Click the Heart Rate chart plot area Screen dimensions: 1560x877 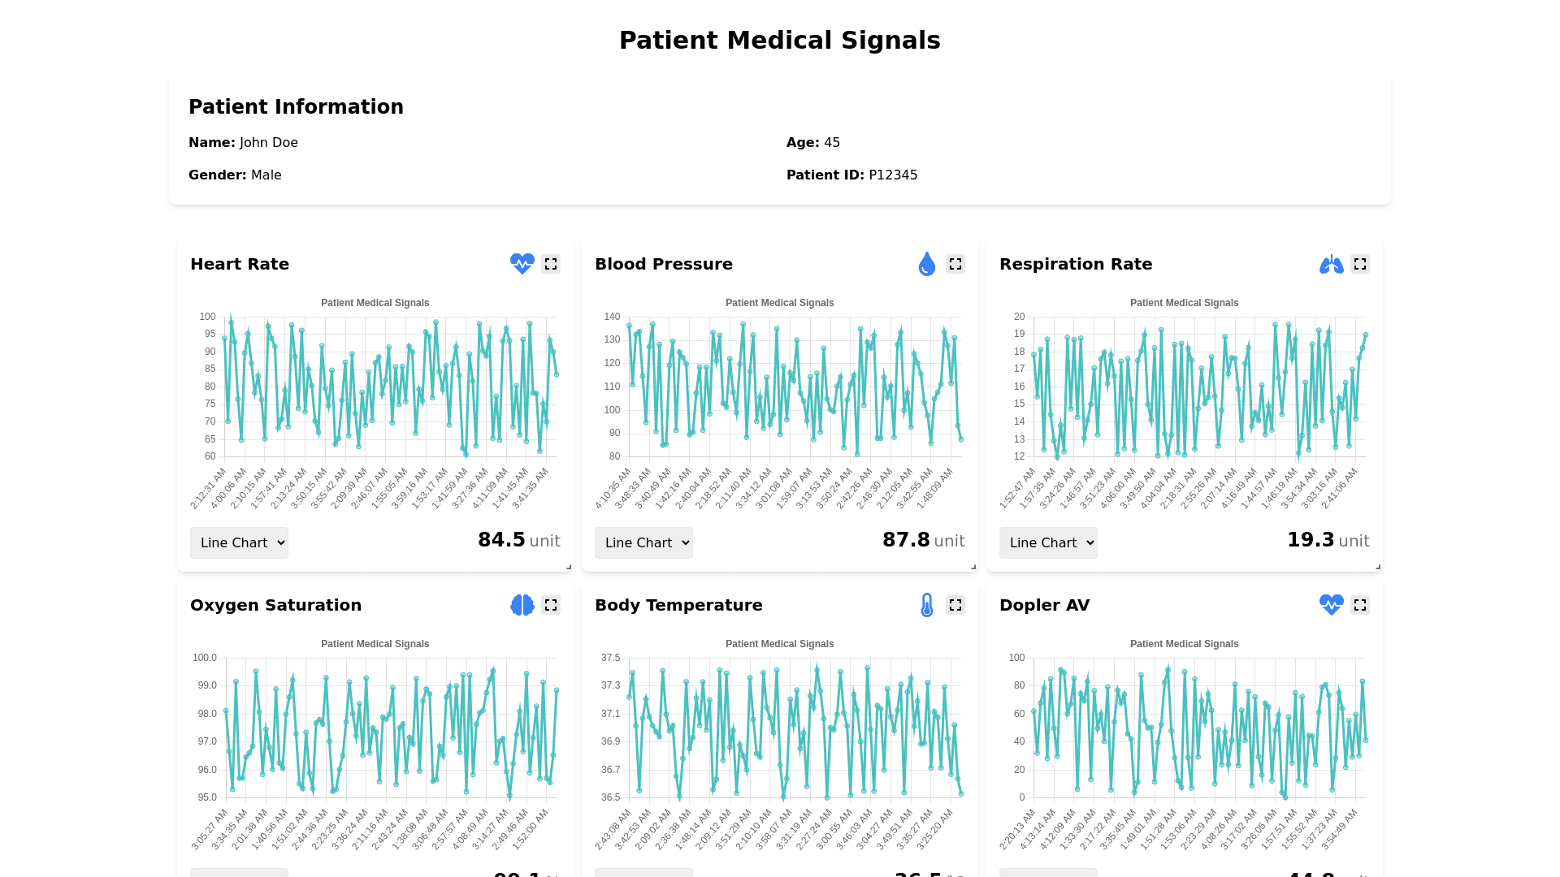tap(390, 387)
